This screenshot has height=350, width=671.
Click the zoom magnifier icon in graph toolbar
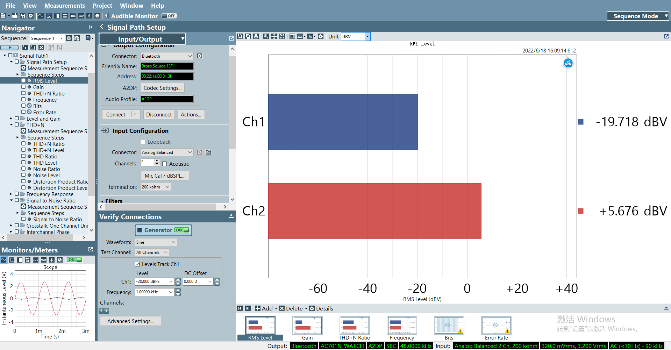click(x=266, y=36)
